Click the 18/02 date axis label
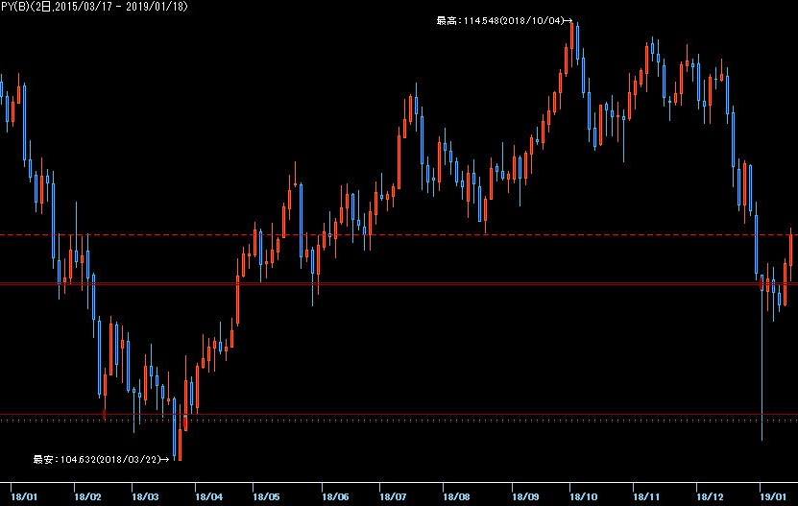 click(87, 496)
